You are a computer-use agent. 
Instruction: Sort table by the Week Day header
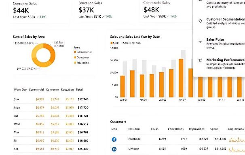tap(20, 89)
